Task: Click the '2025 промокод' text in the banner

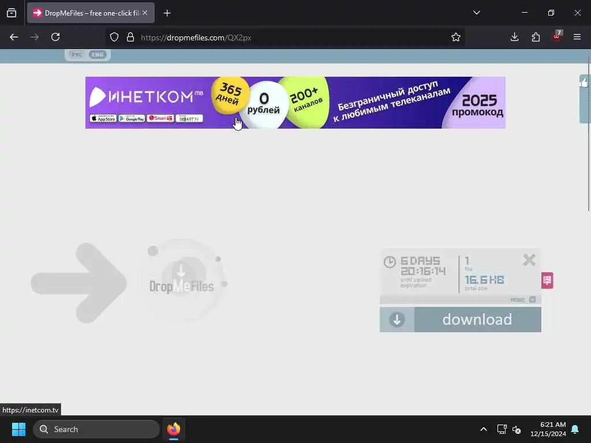Action: point(478,106)
